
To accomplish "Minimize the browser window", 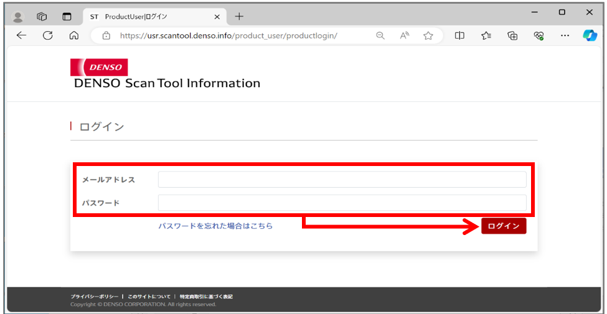I will point(535,13).
